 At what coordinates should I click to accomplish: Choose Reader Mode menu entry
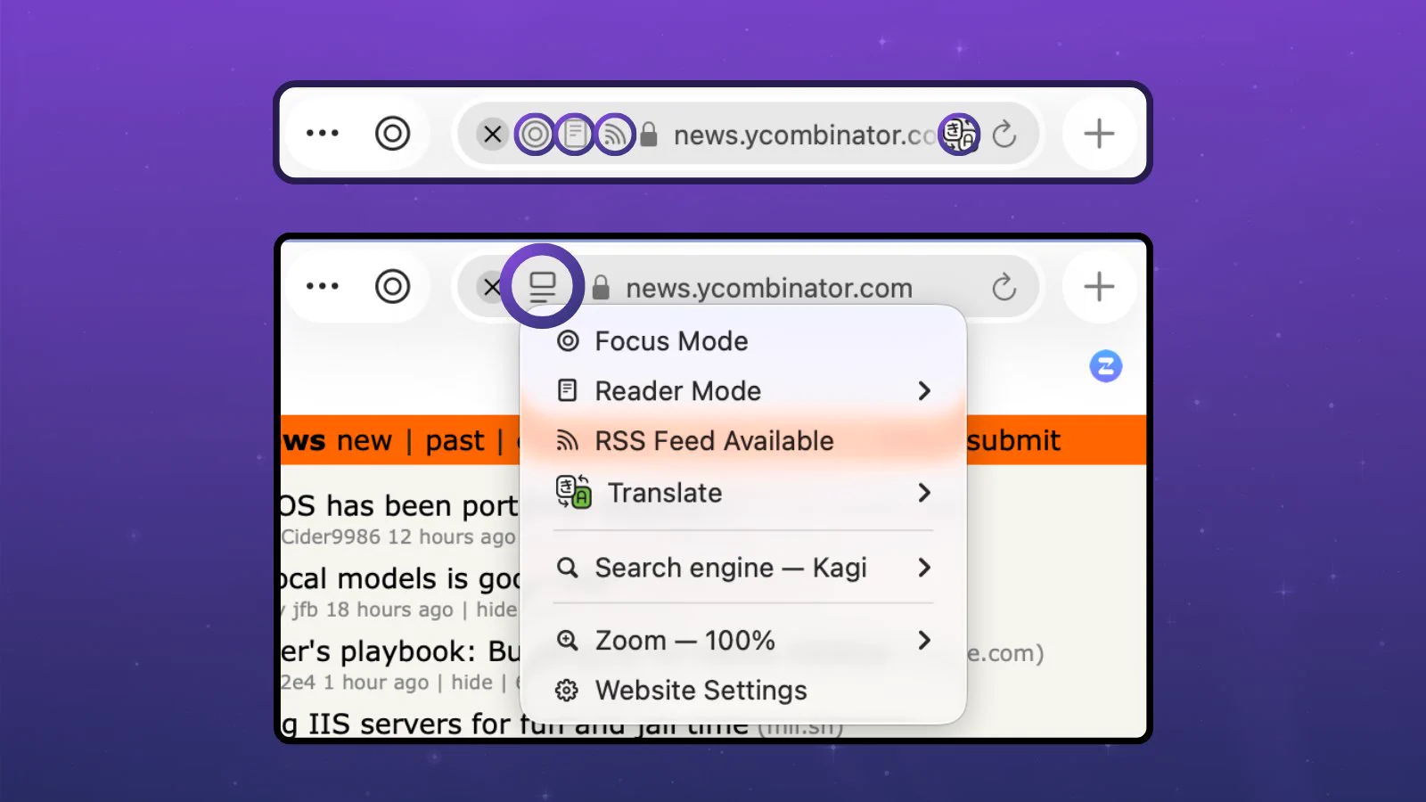(x=742, y=391)
